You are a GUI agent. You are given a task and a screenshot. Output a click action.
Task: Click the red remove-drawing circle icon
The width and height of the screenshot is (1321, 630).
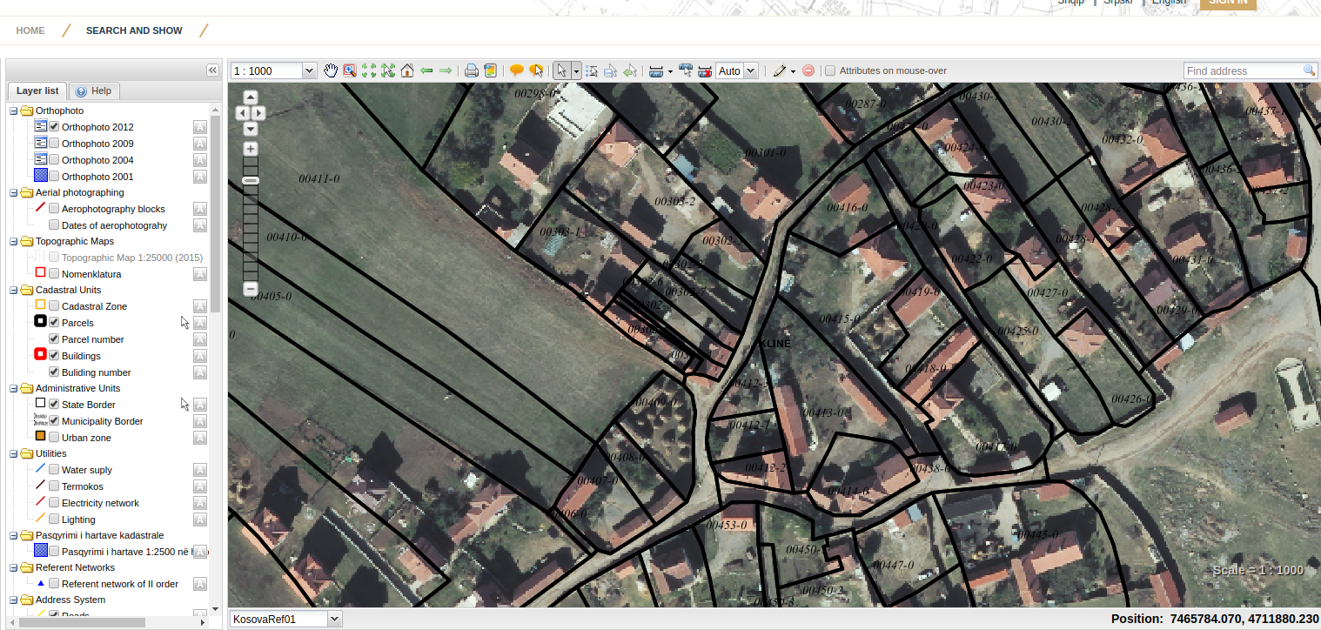coord(808,70)
